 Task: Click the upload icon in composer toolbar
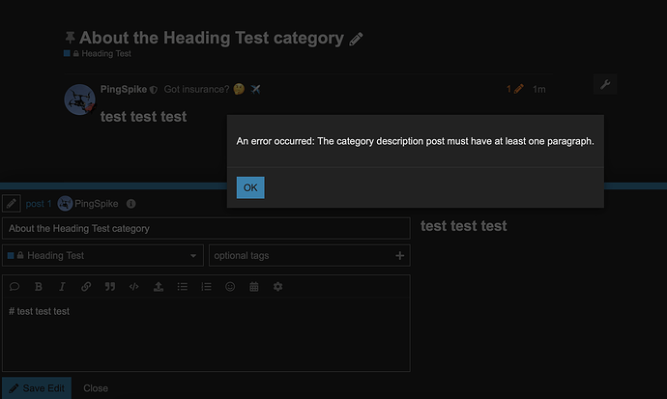[x=159, y=287]
